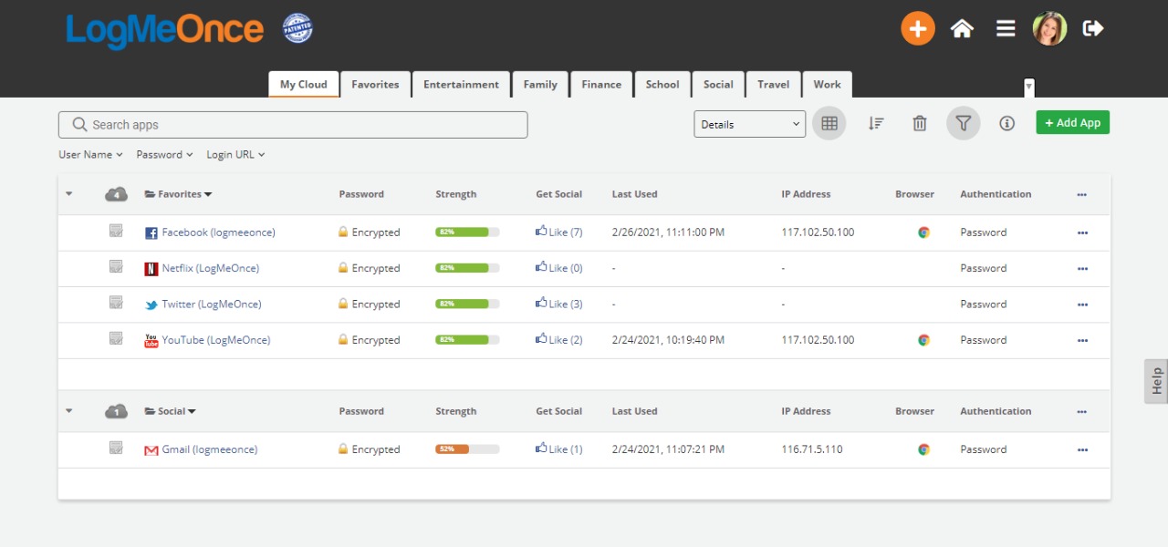Click the orange plus add button
1168x547 pixels.
[918, 28]
